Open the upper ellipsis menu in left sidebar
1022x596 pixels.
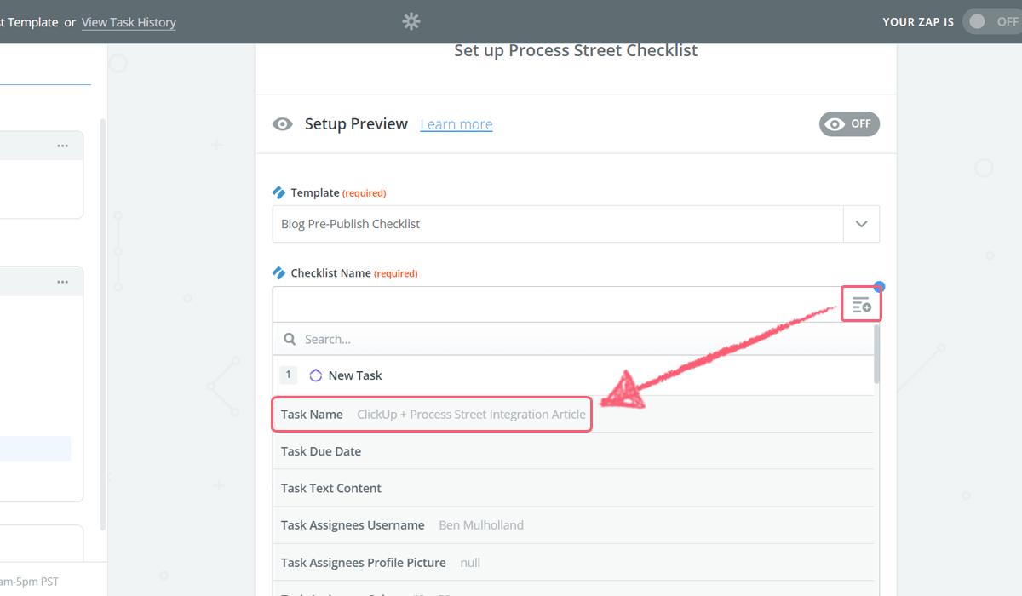(62, 146)
